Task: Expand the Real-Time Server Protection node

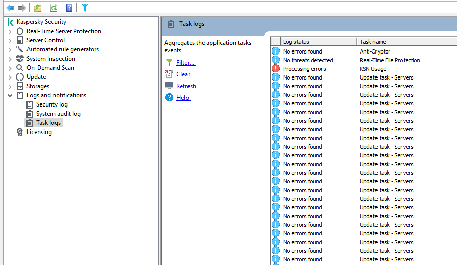Action: 10,32
